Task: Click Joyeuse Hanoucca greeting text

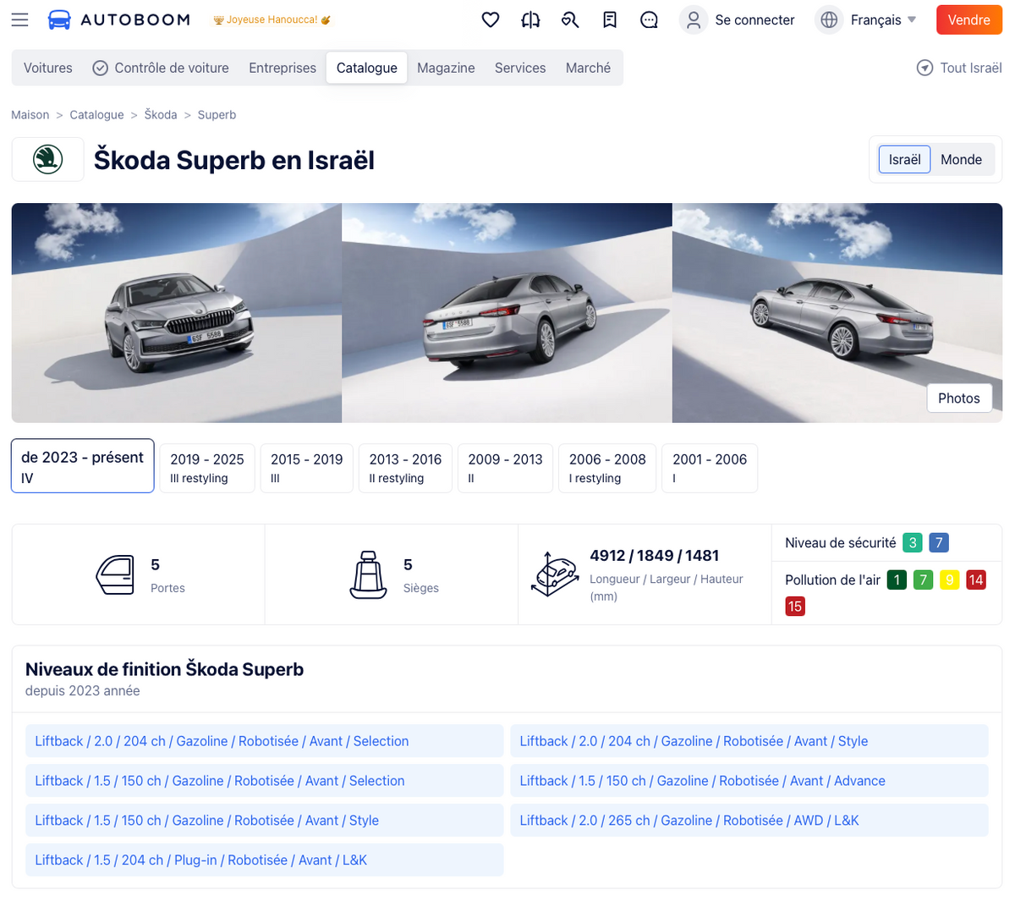Action: coord(272,20)
